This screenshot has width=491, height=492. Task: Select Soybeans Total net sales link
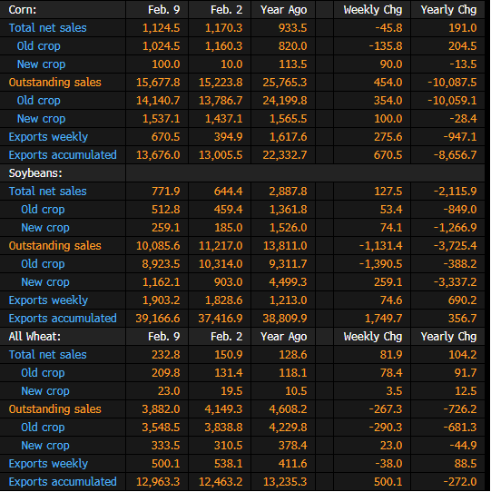48,192
